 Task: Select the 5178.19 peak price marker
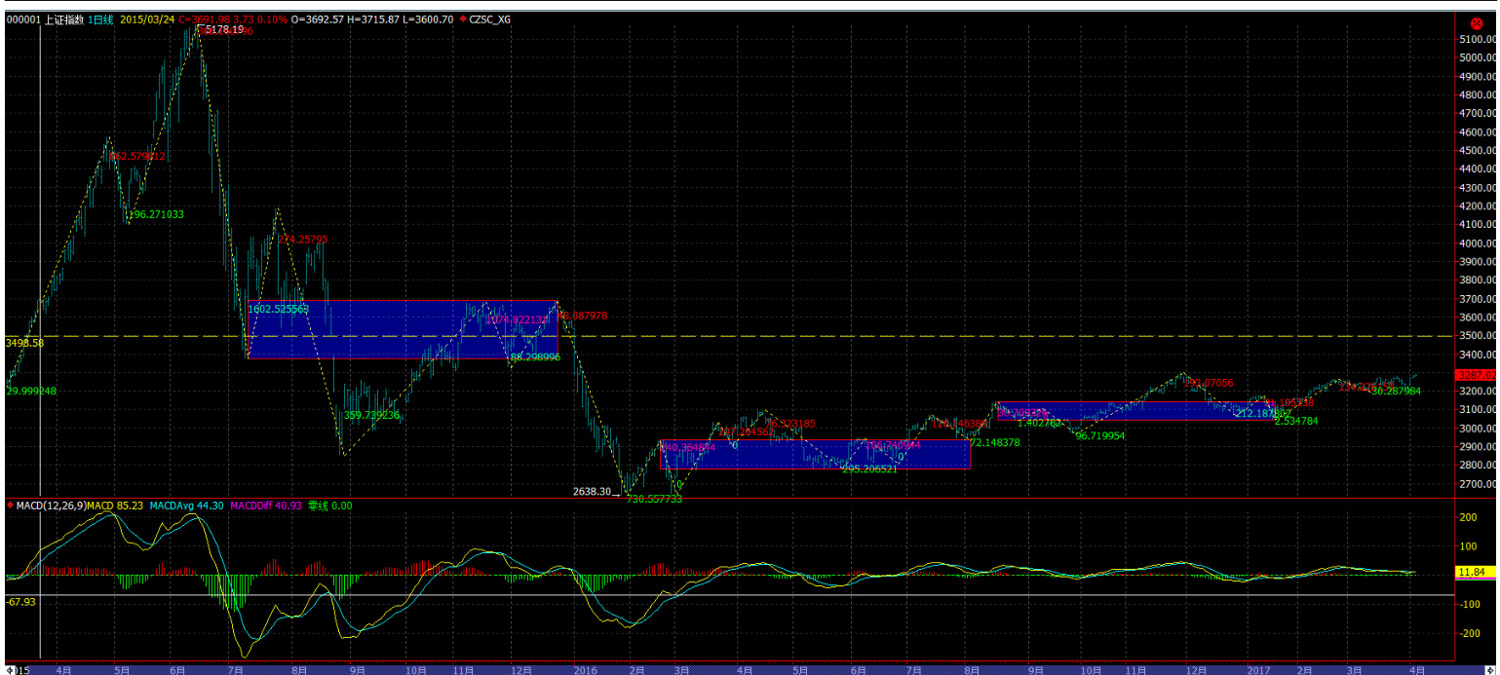pos(224,30)
